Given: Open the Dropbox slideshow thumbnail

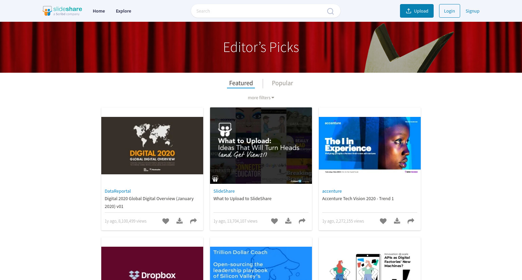Looking at the screenshot, I should click(x=152, y=263).
